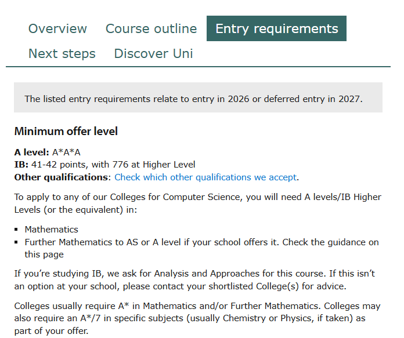Click the 'To apply to any of our Colleges' paragraph
This screenshot has width=404, height=338.
point(197,203)
